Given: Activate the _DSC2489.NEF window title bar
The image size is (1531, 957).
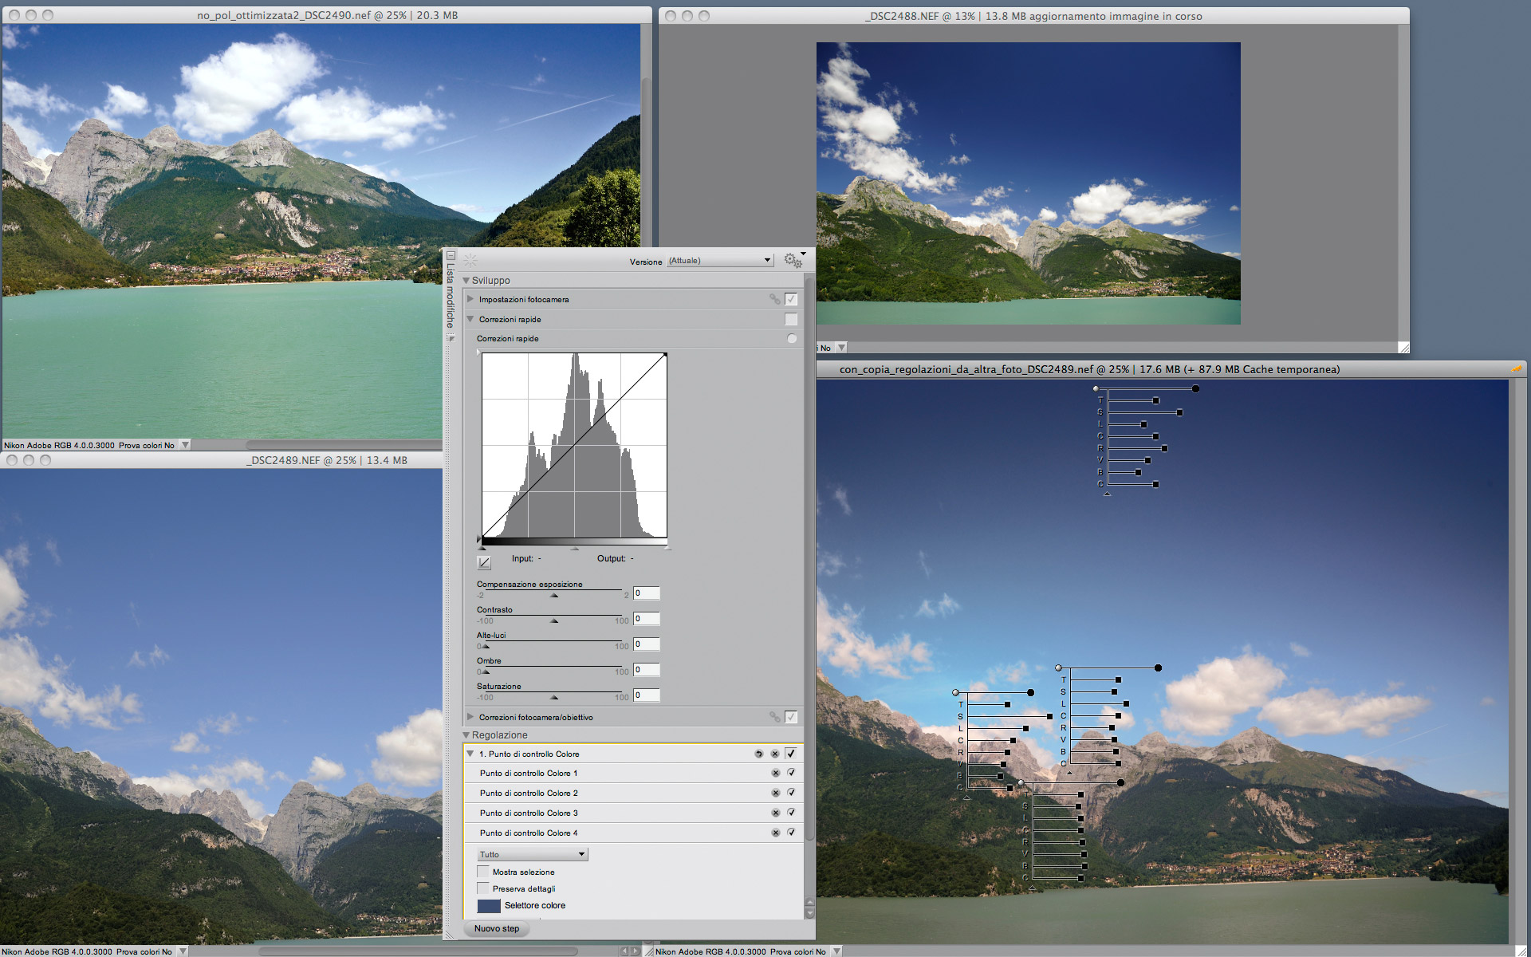Looking at the screenshot, I should click(326, 460).
